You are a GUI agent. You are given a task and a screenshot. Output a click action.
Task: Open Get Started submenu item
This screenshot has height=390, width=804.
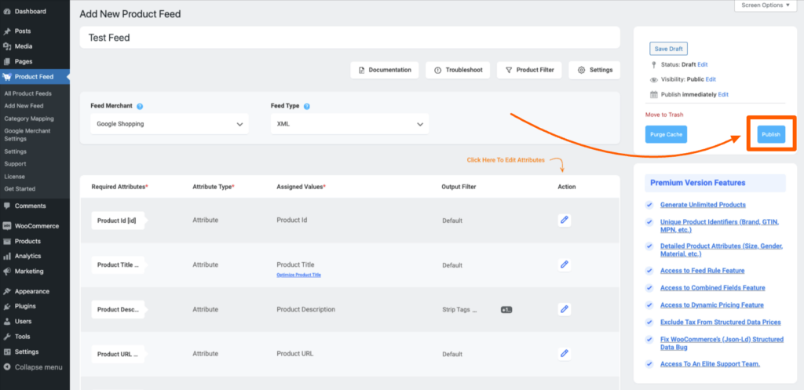pos(20,189)
